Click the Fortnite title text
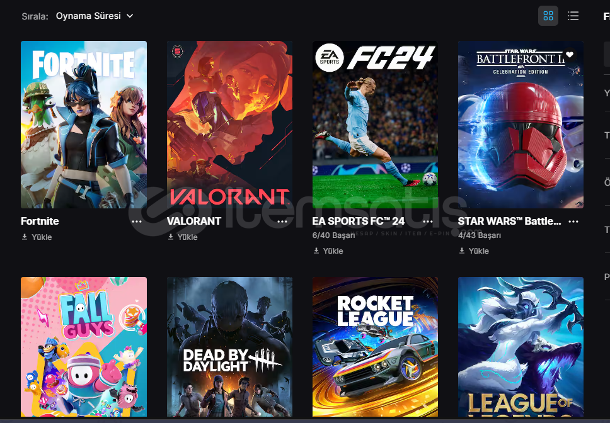 tap(40, 221)
